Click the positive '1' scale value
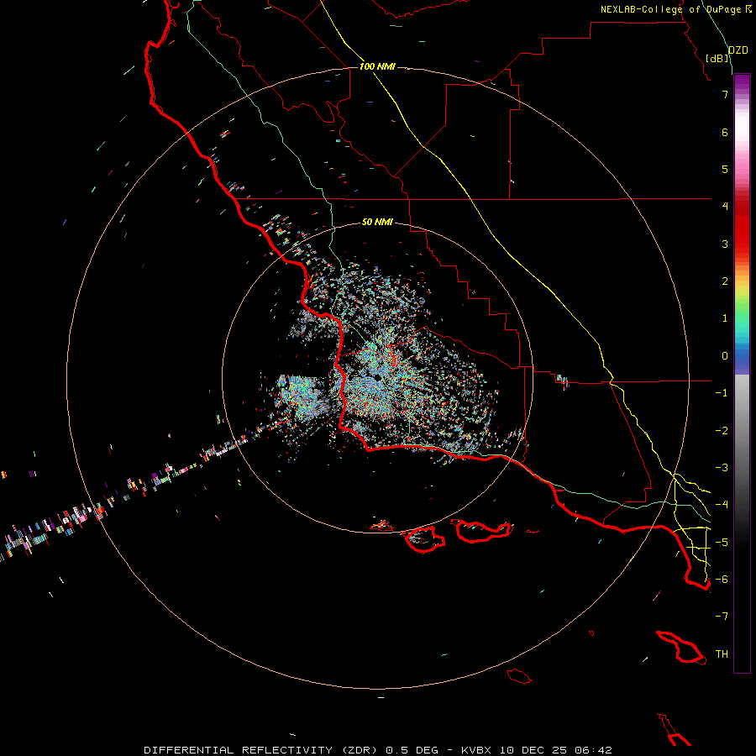Viewport: 756px width, 756px height. tap(725, 318)
